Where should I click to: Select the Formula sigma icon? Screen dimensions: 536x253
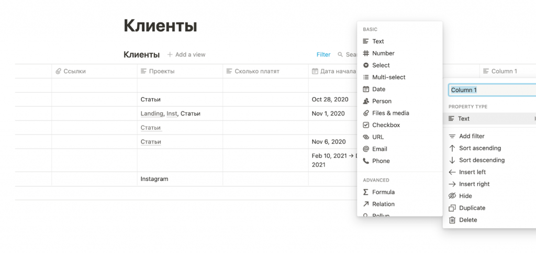tap(366, 192)
